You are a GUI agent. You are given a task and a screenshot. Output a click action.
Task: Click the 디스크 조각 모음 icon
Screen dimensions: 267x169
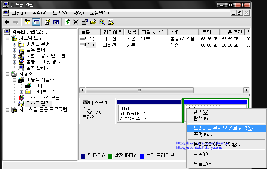(x=21, y=98)
